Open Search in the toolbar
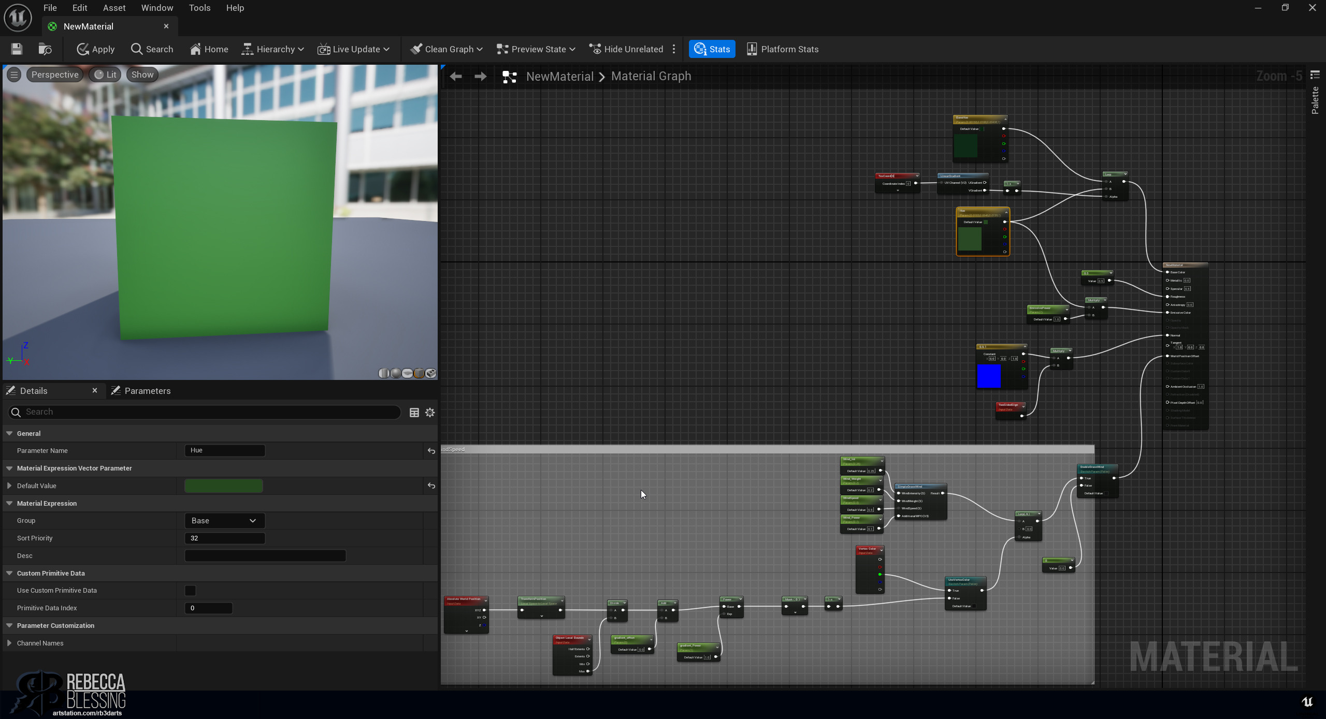The height and width of the screenshot is (719, 1326). 152,49
